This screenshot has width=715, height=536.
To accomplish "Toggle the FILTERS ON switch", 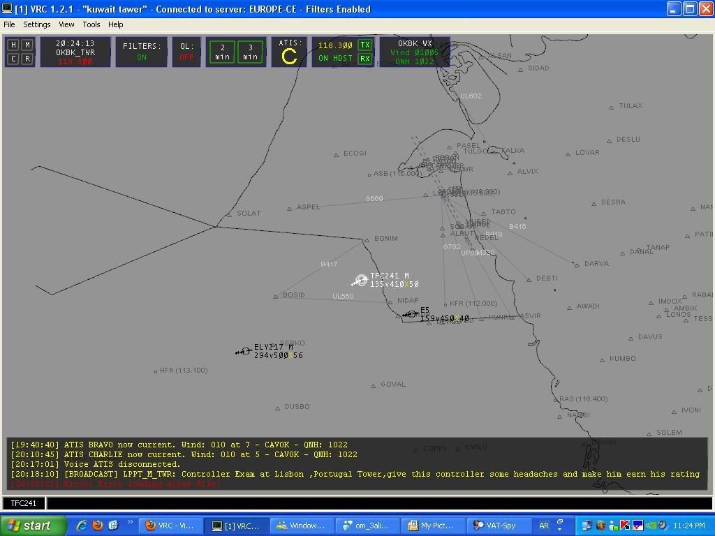I will click(142, 52).
